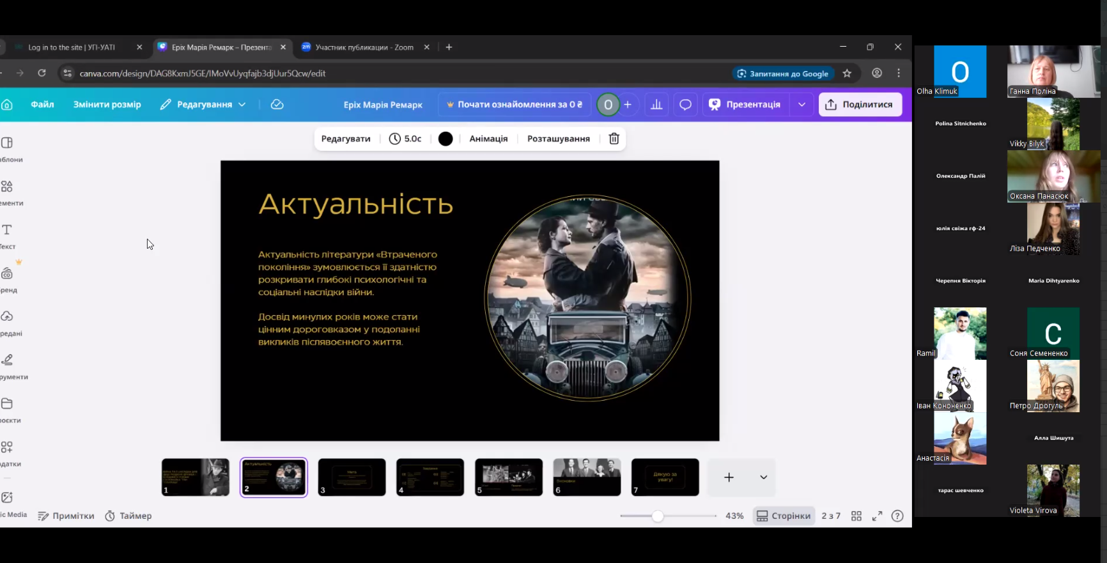1107x563 pixels.
Task: Click the Canva home icon
Action: point(7,105)
